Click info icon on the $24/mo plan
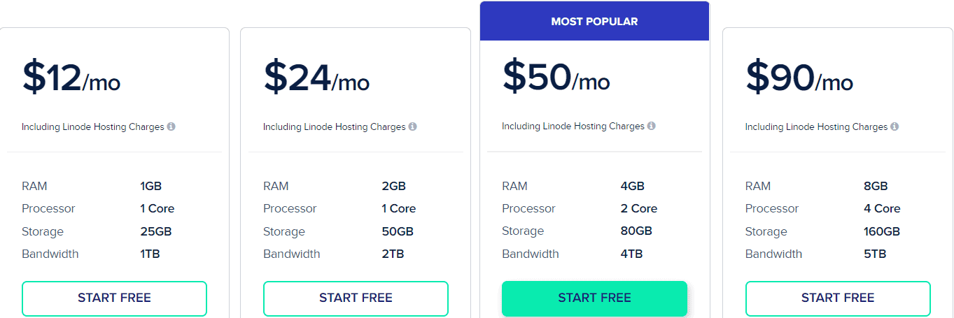 [x=413, y=127]
